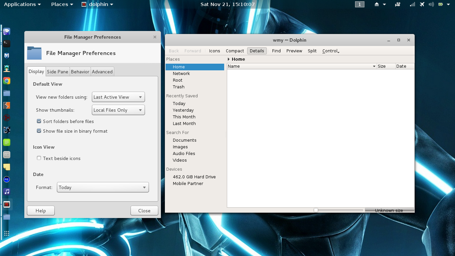The height and width of the screenshot is (256, 455).
Task: Launch Metasploit from the dock
Action: tap(7, 56)
